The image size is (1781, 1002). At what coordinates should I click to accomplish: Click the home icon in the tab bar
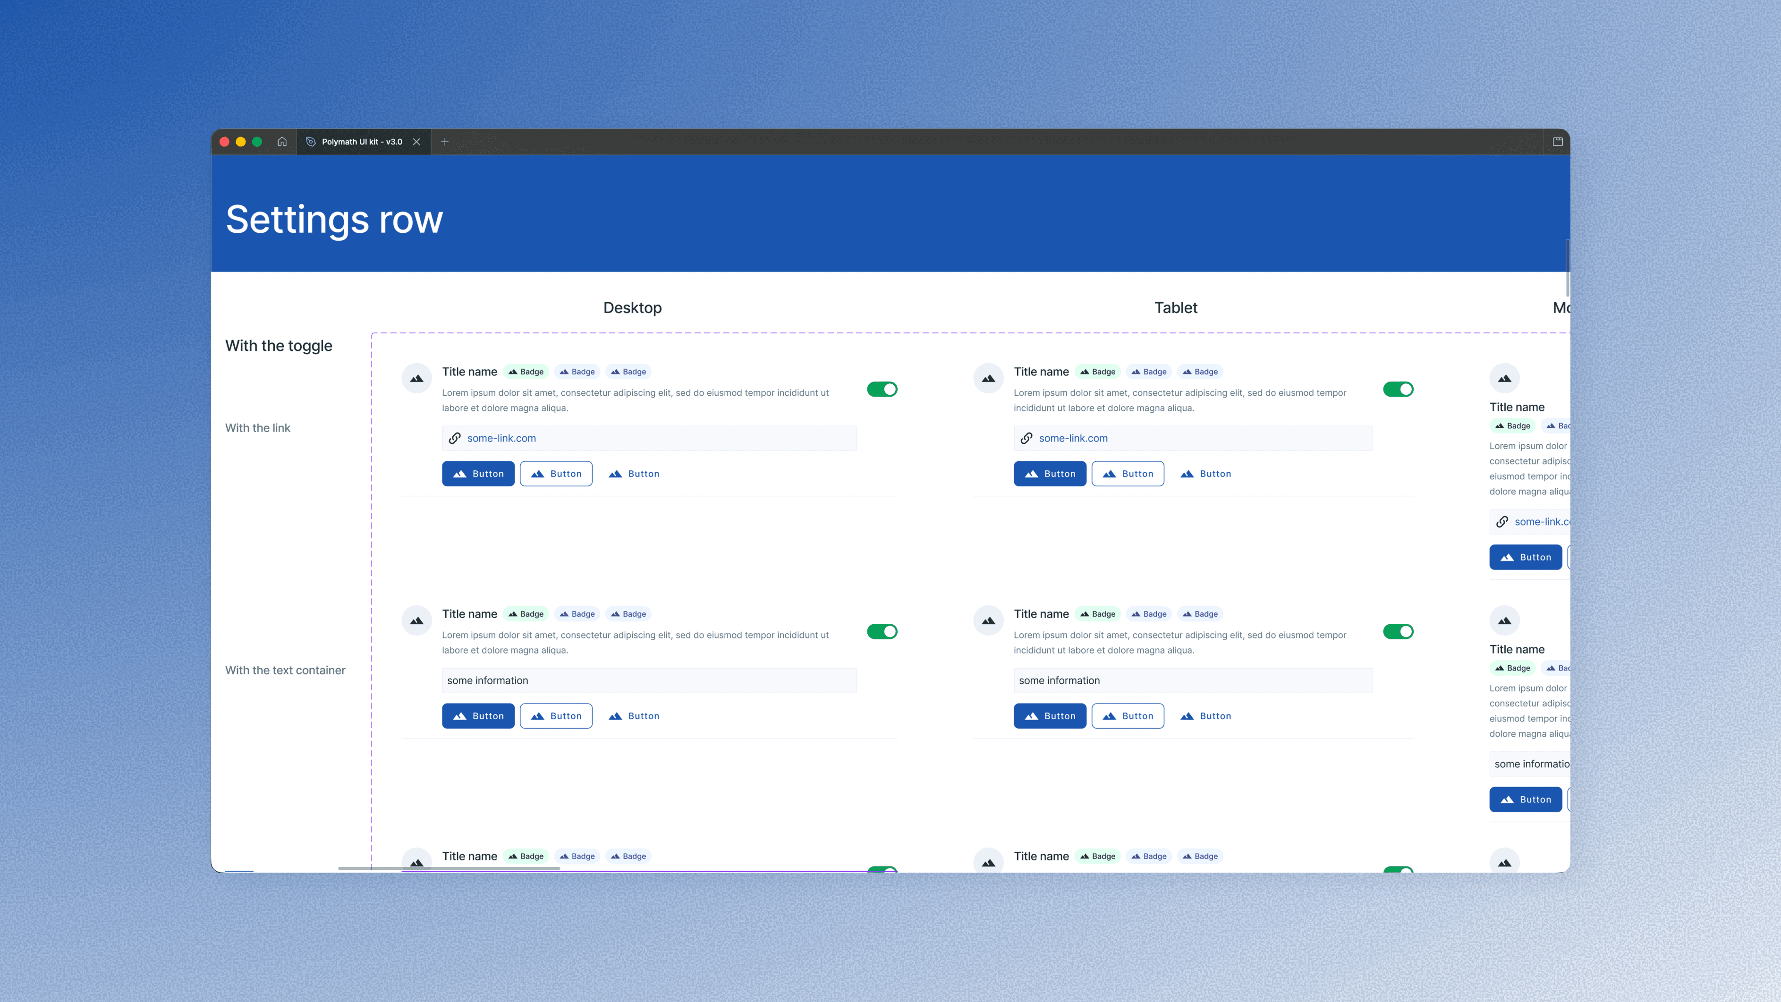282,142
